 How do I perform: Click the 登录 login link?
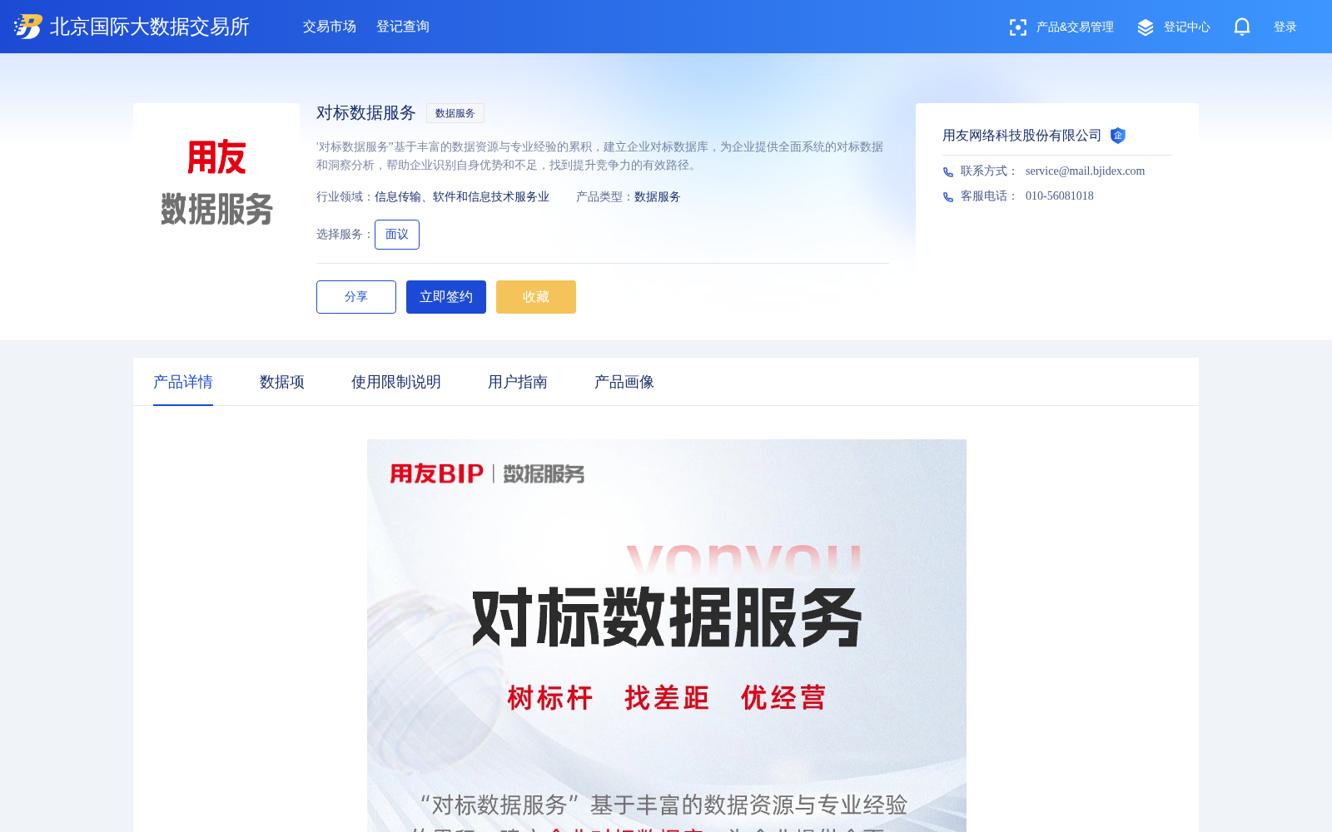(x=1285, y=27)
